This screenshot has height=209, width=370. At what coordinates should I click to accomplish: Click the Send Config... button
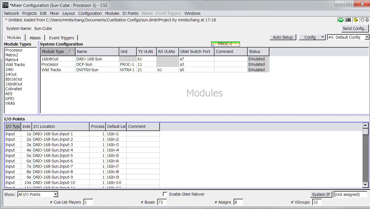(x=355, y=28)
